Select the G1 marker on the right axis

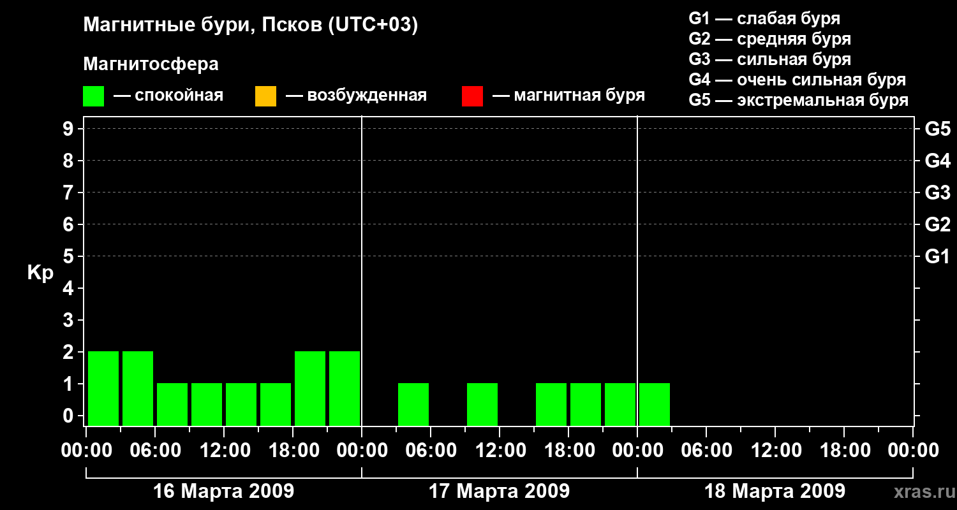[937, 257]
